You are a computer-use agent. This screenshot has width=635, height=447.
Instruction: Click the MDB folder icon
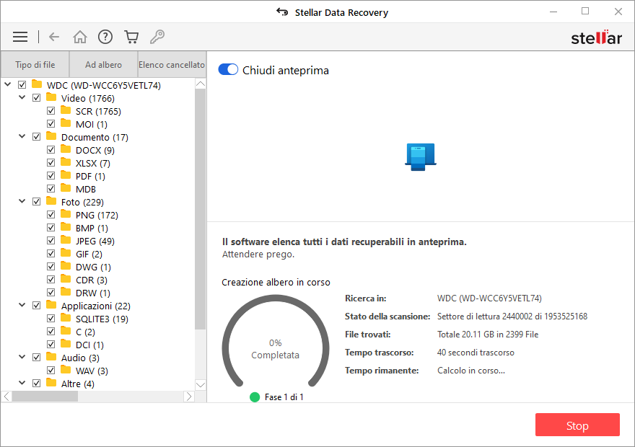[66, 187]
